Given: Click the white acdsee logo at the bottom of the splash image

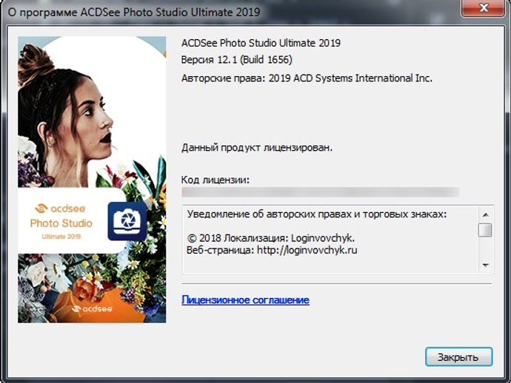Looking at the screenshot, I should 92,308.
